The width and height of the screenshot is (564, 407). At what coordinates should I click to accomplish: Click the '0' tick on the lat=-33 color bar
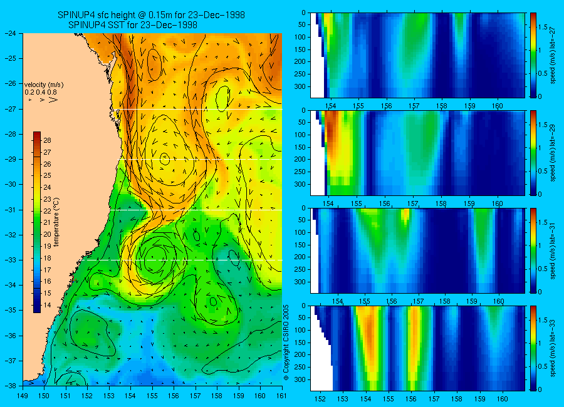540,389
